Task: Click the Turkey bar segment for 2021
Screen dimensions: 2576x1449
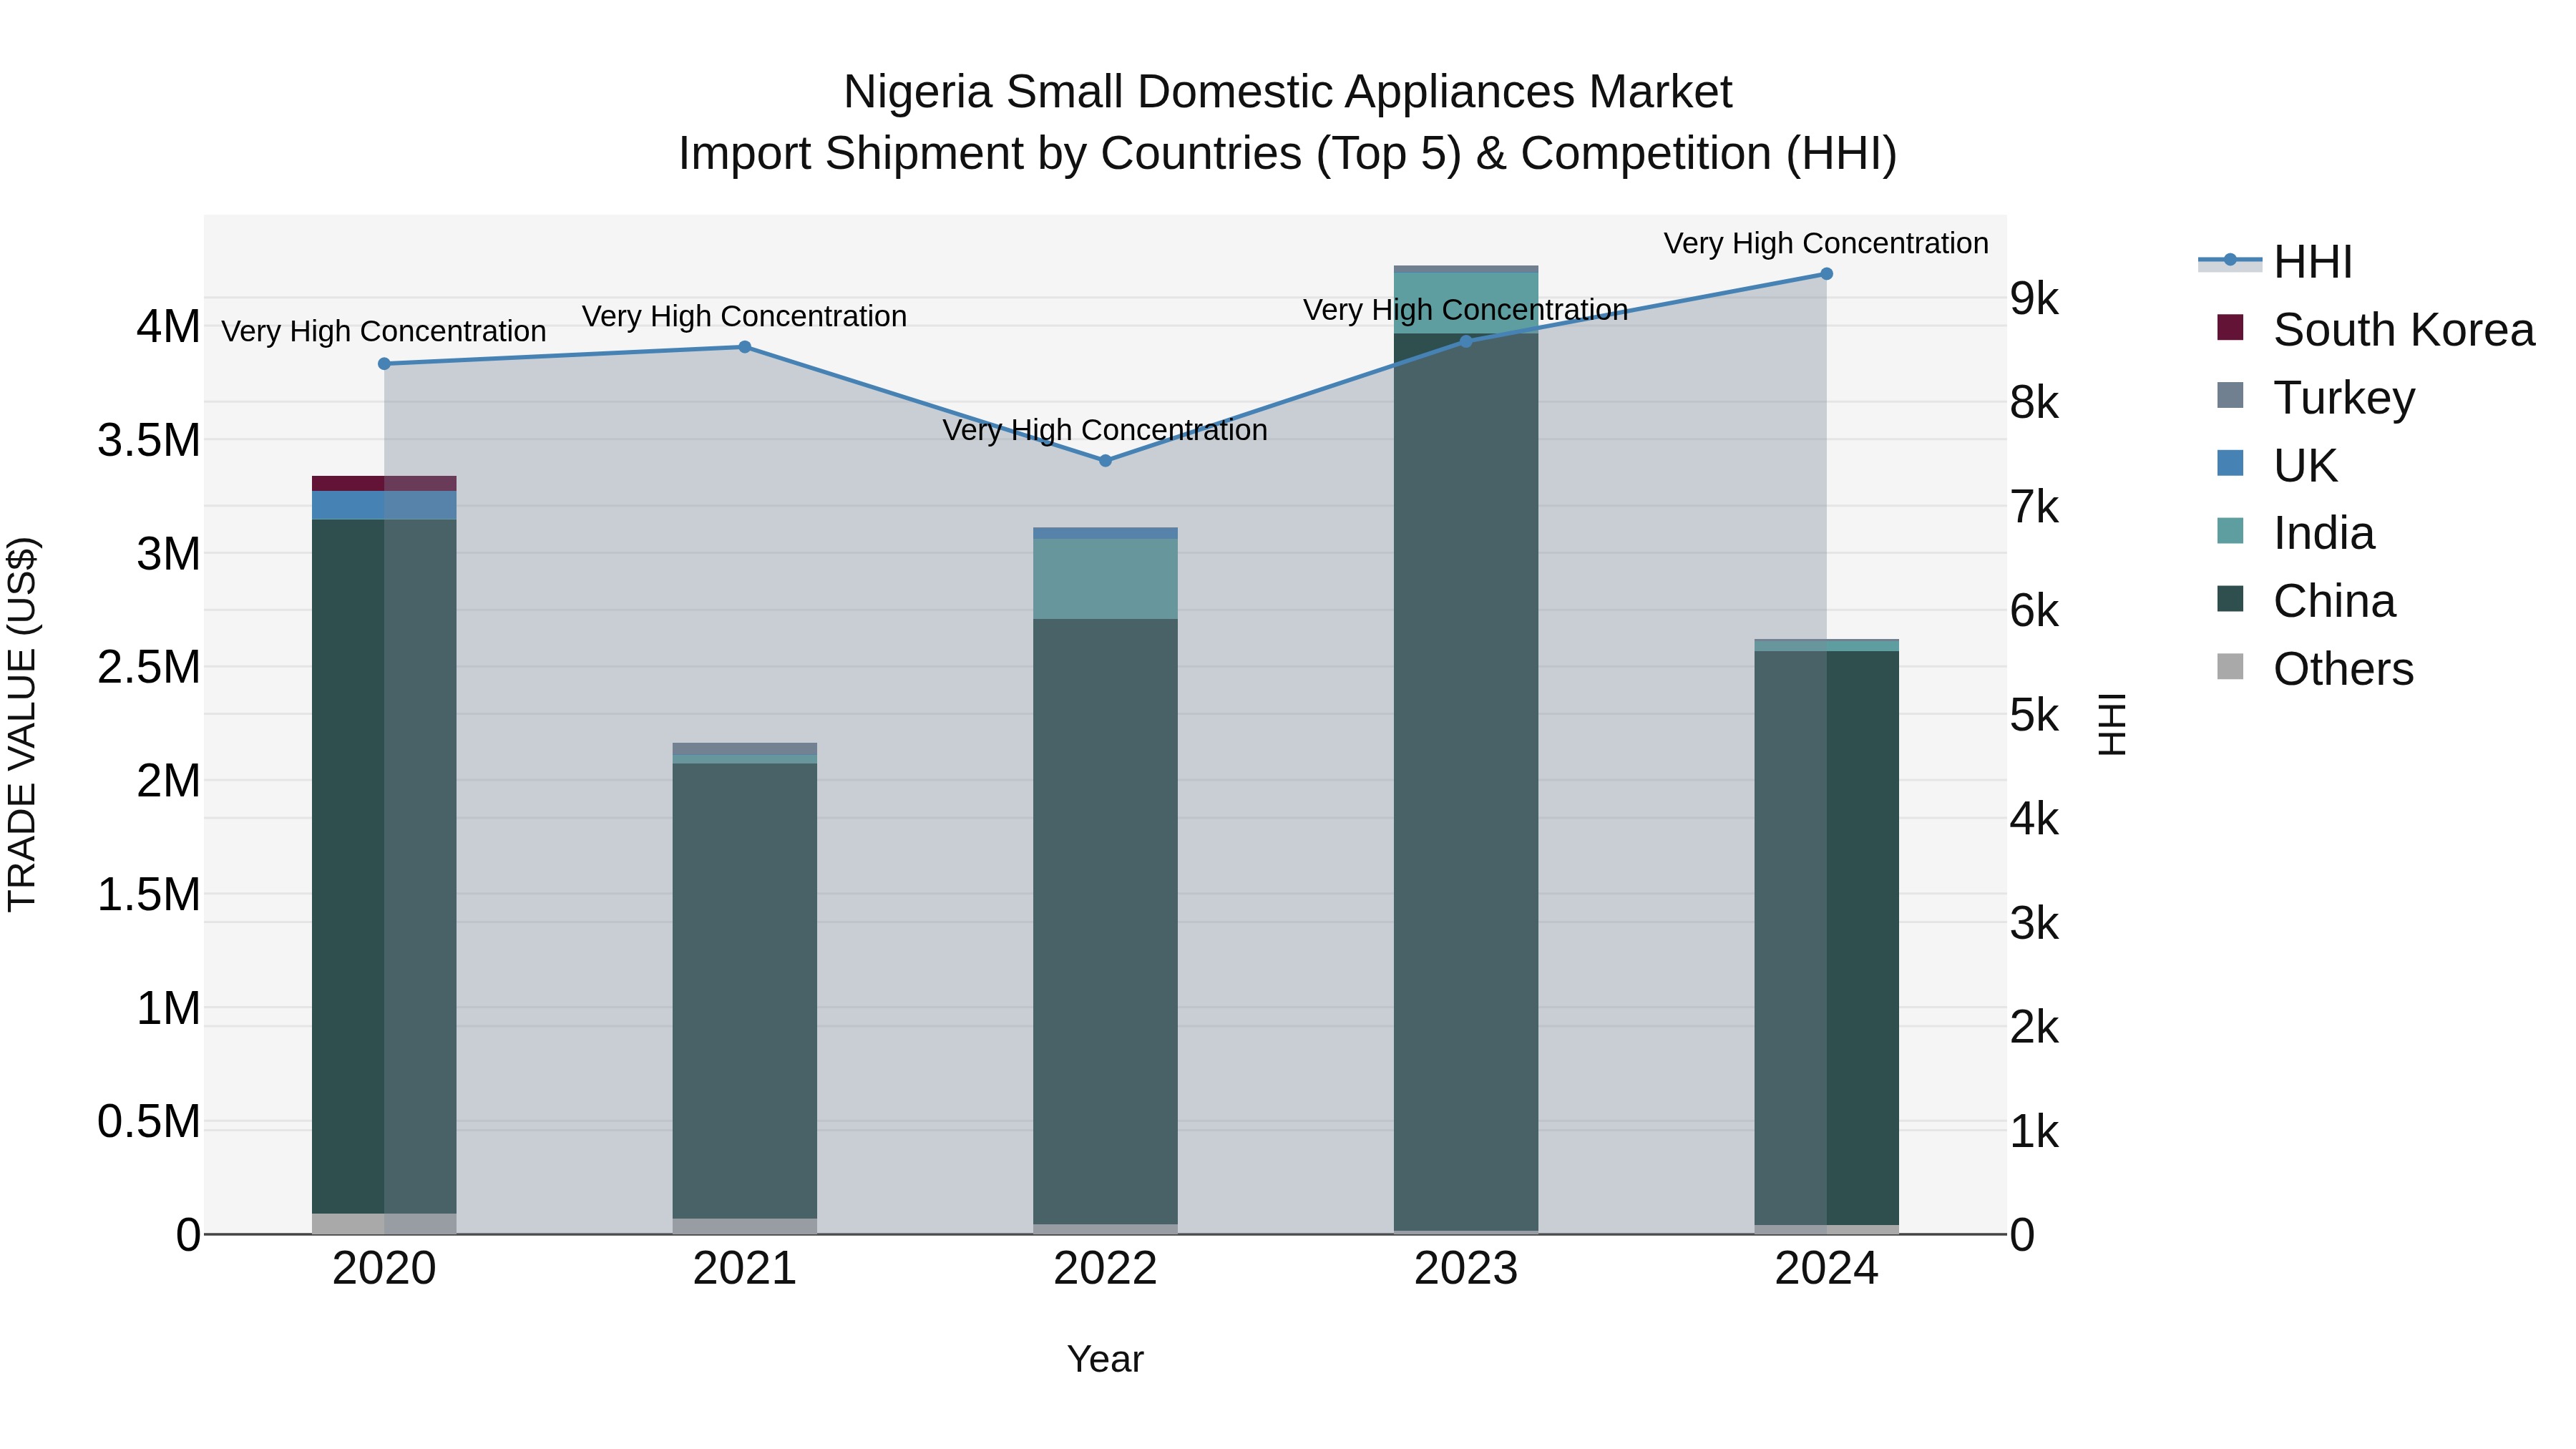Action: coord(745,749)
